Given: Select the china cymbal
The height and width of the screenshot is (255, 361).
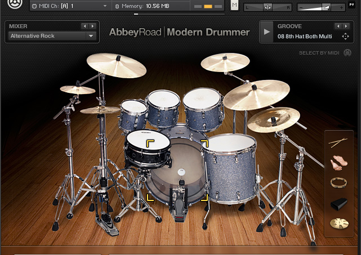Looking at the screenshot, I should pyautogui.click(x=274, y=120).
